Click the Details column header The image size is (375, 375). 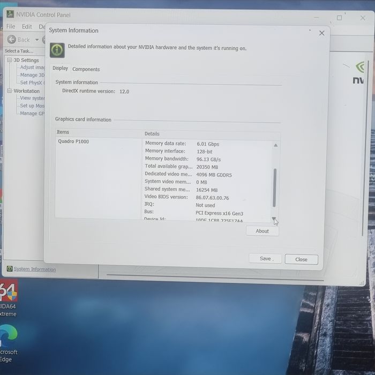(x=212, y=134)
